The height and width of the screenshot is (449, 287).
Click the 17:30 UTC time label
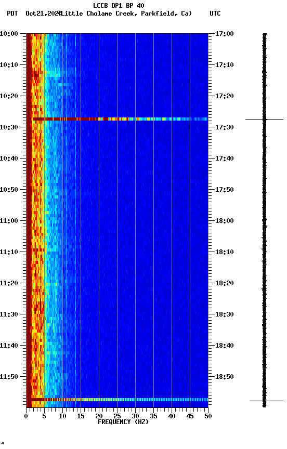(x=224, y=127)
